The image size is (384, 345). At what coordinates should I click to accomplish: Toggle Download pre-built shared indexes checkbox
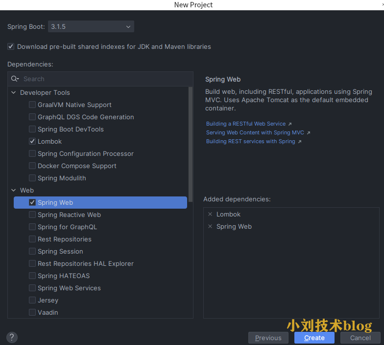point(11,47)
